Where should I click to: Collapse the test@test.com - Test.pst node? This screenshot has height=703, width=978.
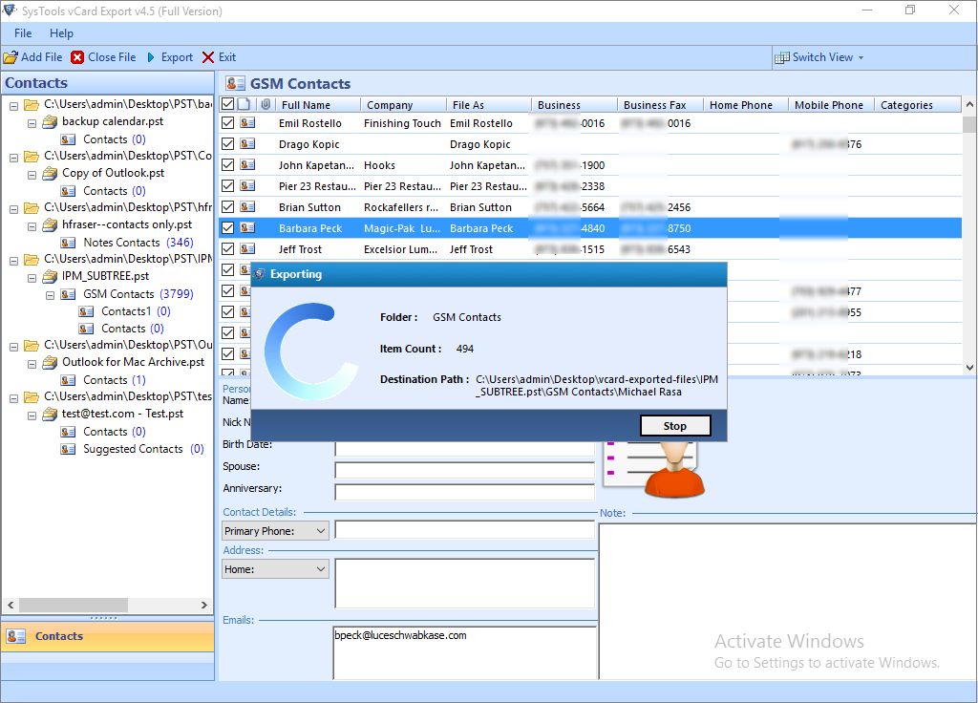(x=32, y=415)
